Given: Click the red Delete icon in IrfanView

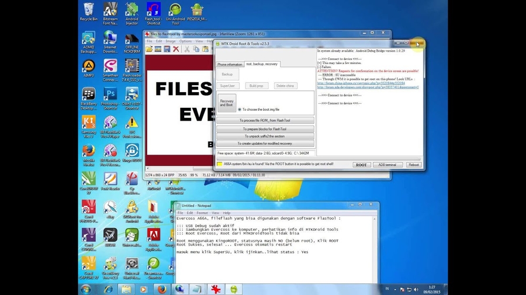Looking at the screenshot, I should (176, 50).
